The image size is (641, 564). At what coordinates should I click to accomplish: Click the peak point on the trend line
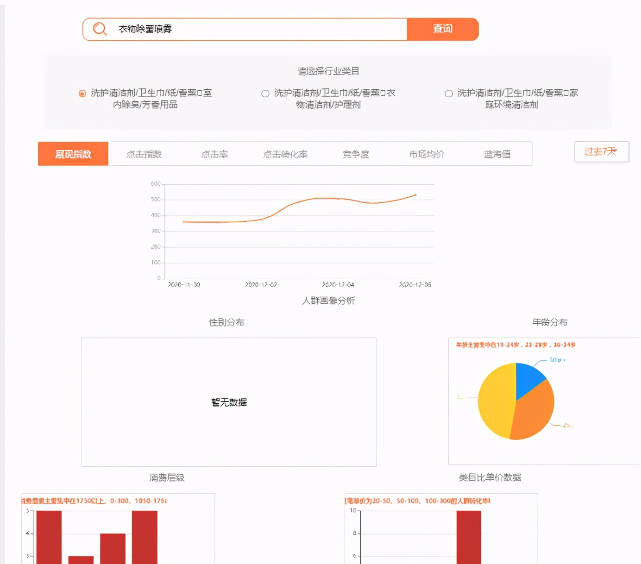(415, 195)
